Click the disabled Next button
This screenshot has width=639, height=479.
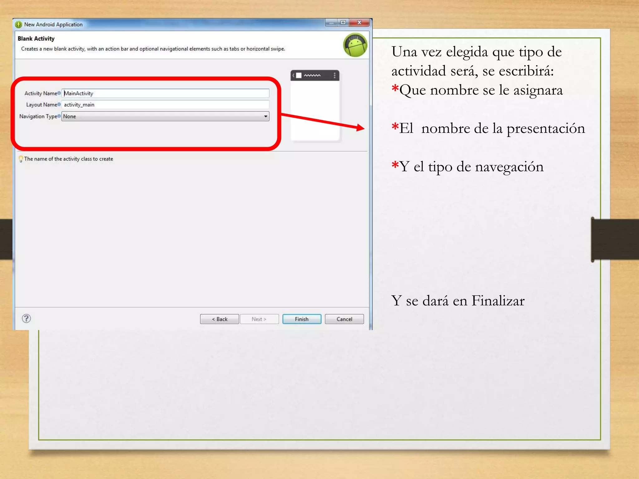pyautogui.click(x=259, y=319)
